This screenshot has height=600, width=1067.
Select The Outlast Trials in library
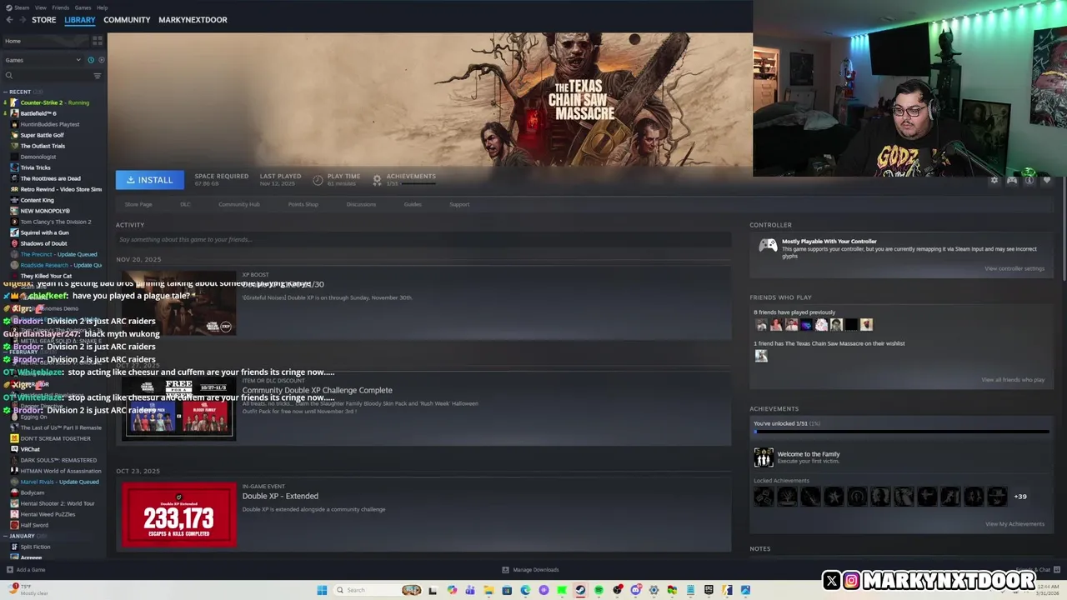(43, 146)
